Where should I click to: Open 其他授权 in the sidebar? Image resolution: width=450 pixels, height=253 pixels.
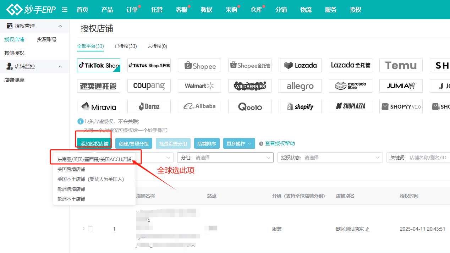14,53
